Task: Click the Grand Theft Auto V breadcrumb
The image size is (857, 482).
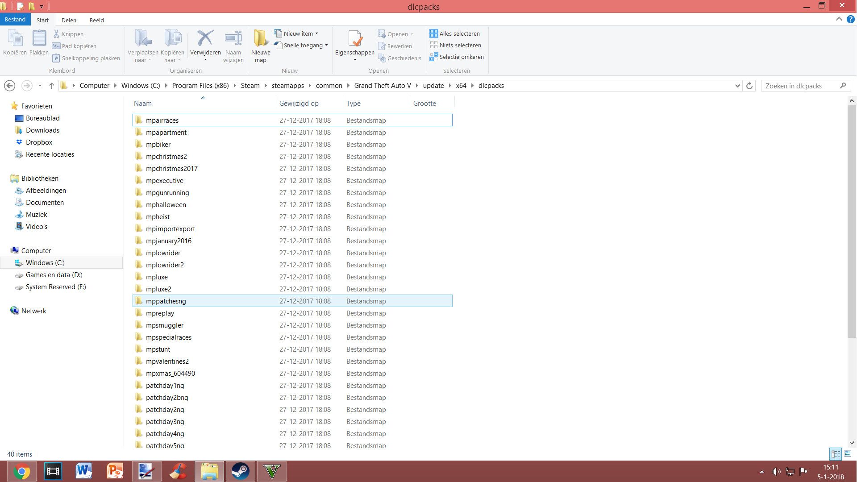Action: point(383,86)
